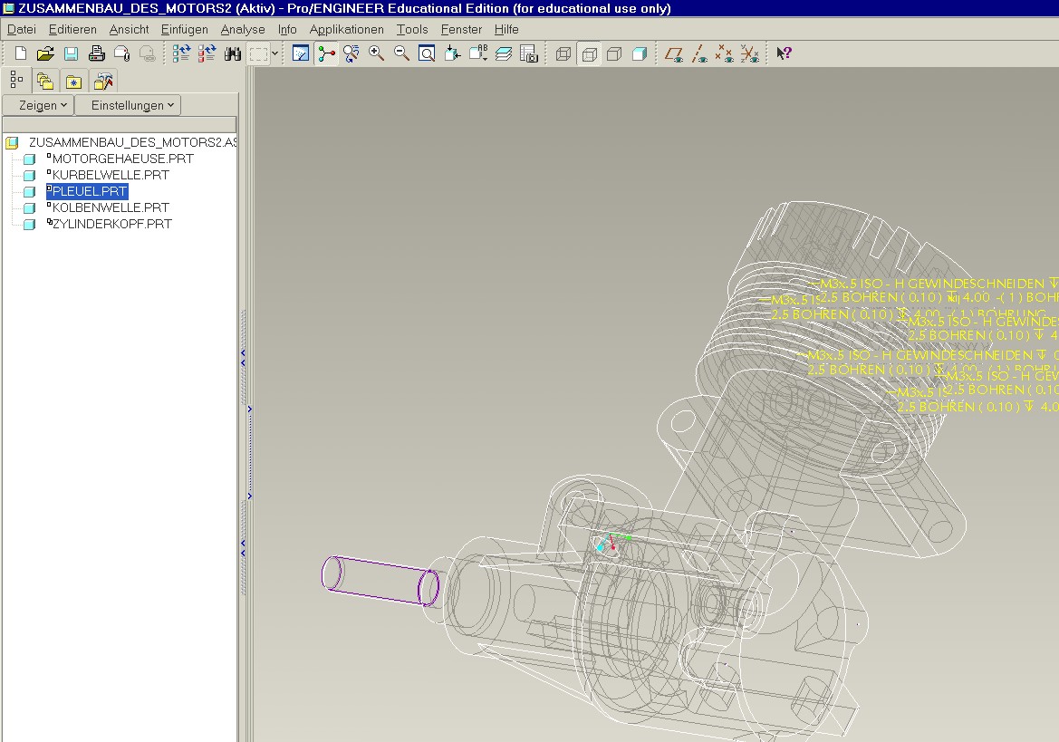The width and height of the screenshot is (1059, 742).
Task: Toggle coordinate systems visibility
Action: (749, 53)
